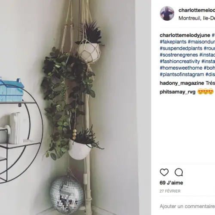
Task: Click the hanging plants photo
Action: [x=75, y=107]
